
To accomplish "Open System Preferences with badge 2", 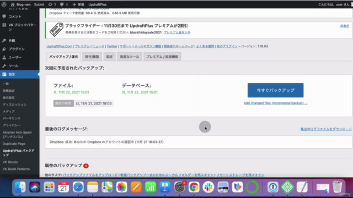I will pos(180,187).
